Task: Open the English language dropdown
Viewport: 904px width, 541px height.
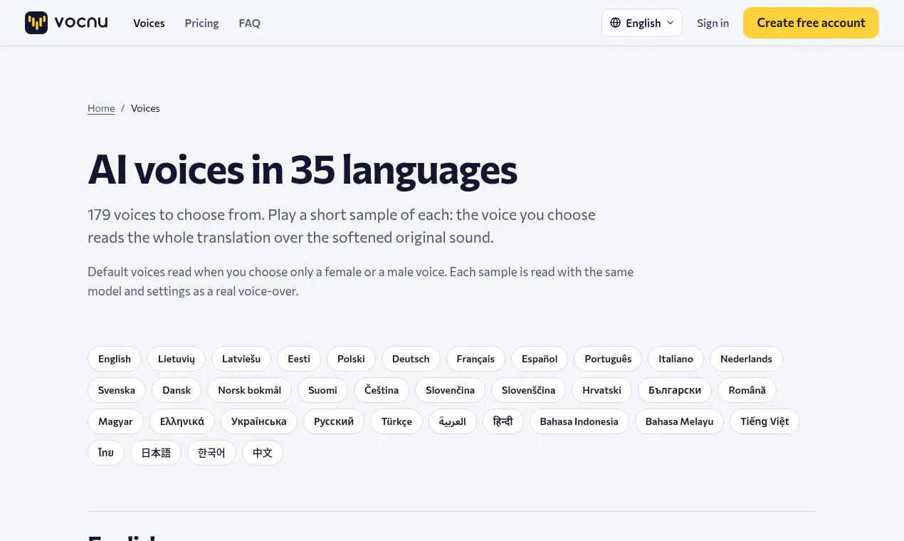Action: (x=642, y=23)
